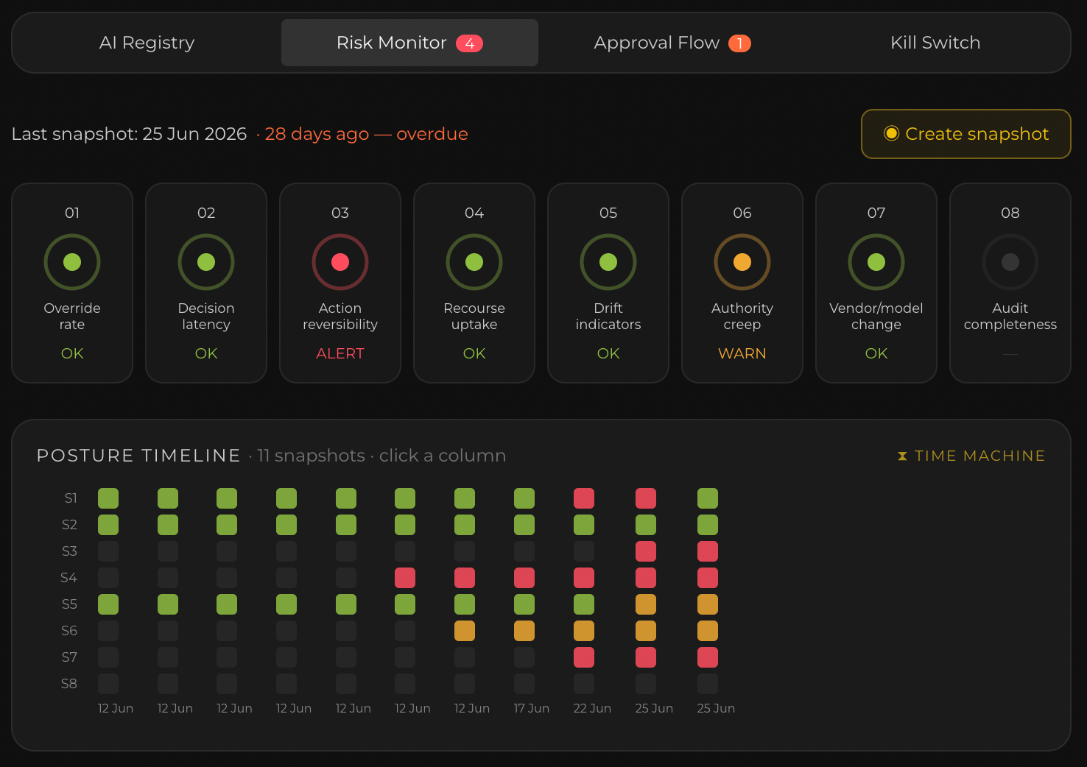
Task: Switch to the Risk Monitor tab
Action: coord(409,43)
